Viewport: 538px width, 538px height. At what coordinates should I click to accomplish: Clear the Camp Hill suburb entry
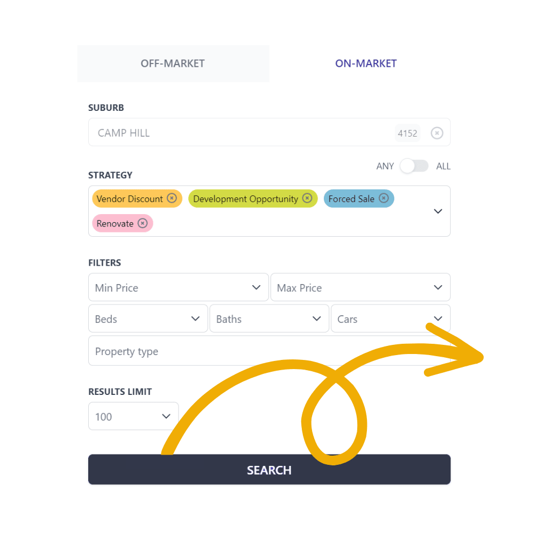click(x=437, y=133)
